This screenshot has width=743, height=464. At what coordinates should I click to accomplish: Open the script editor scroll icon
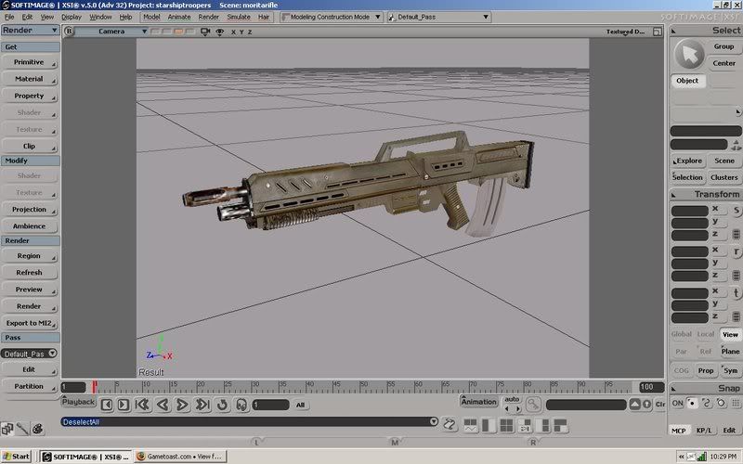pos(450,424)
